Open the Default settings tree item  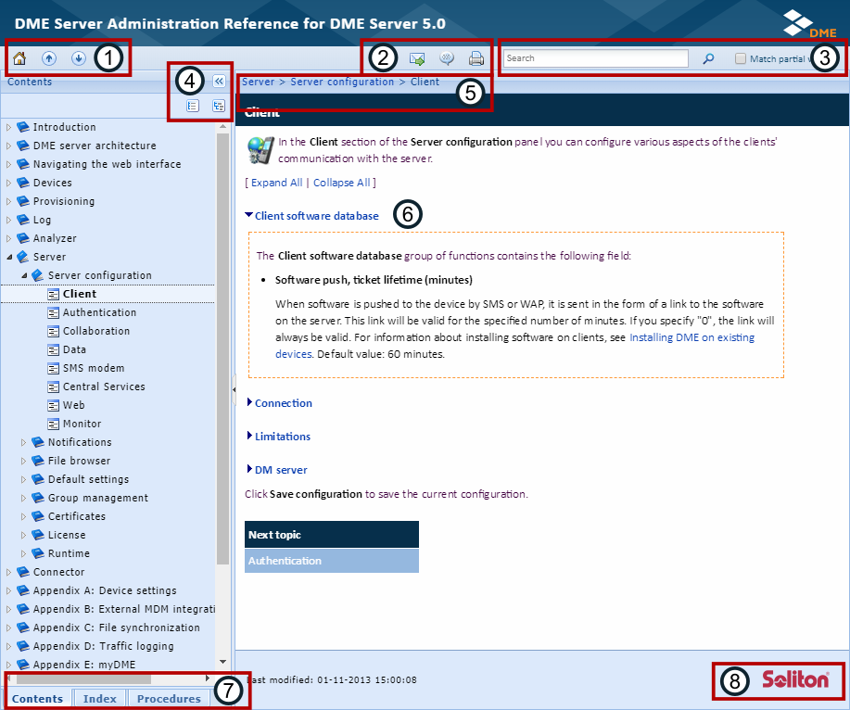tap(88, 479)
